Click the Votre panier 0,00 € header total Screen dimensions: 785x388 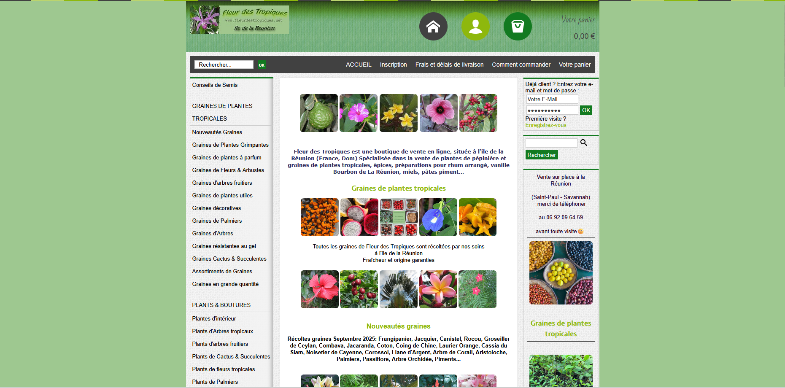[578, 28]
